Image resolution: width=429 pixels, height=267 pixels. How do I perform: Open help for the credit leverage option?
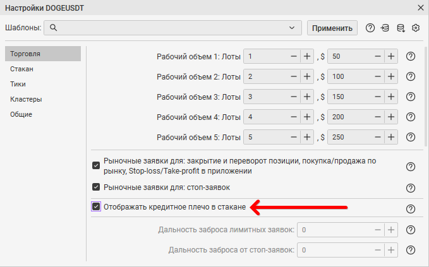(410, 209)
